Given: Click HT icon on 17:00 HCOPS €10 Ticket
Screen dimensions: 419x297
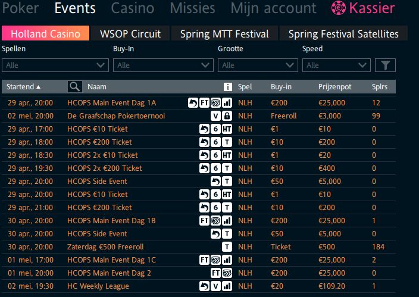Looking at the screenshot, I should (227, 129).
